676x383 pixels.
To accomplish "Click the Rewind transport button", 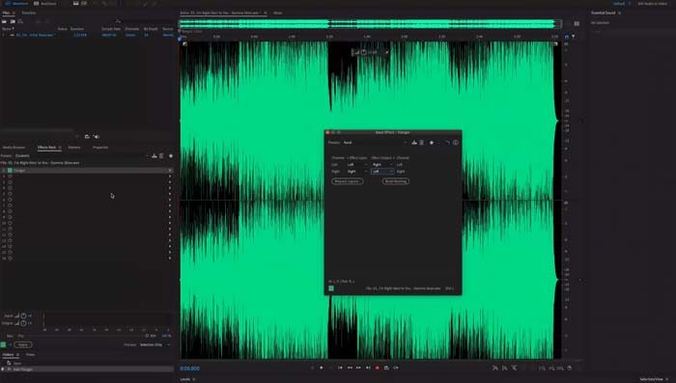I will click(350, 368).
